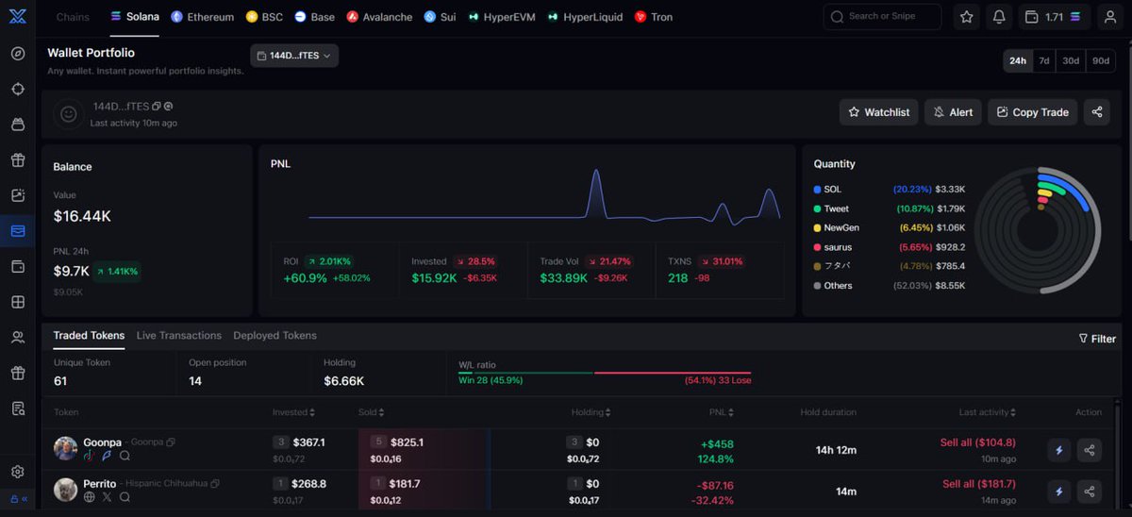The height and width of the screenshot is (517, 1132).
Task: Copy wallet address 144D...ITES icon
Action: [157, 107]
